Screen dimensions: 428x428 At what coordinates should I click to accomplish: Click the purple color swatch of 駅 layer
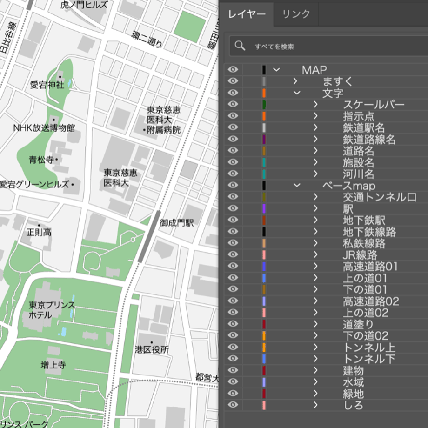[264, 208]
